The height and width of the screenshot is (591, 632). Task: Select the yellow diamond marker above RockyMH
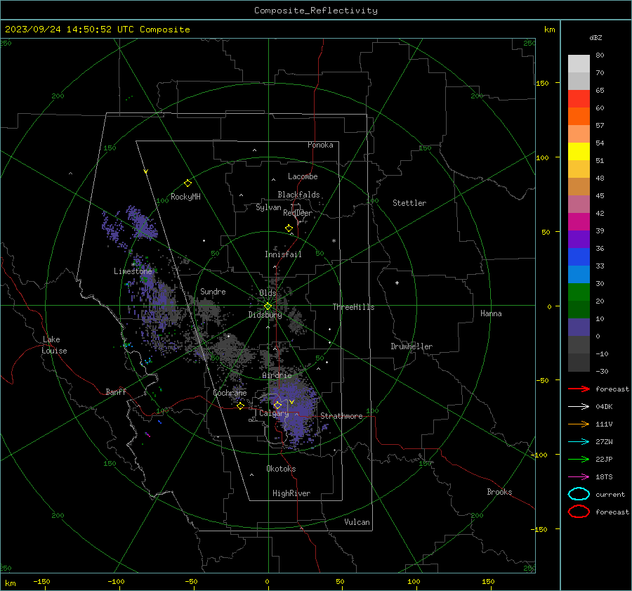[x=187, y=183]
